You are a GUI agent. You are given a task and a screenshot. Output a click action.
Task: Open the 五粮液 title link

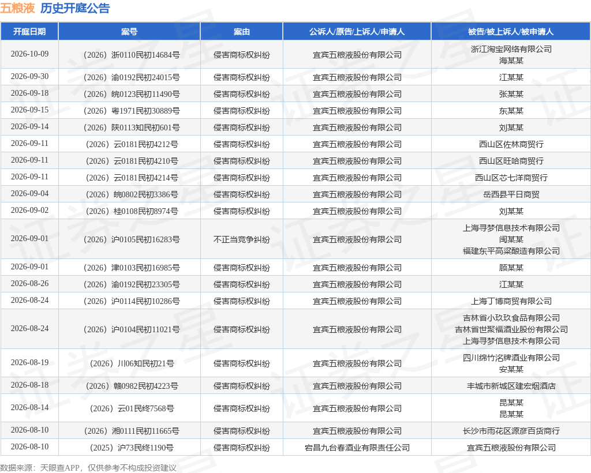click(17, 8)
